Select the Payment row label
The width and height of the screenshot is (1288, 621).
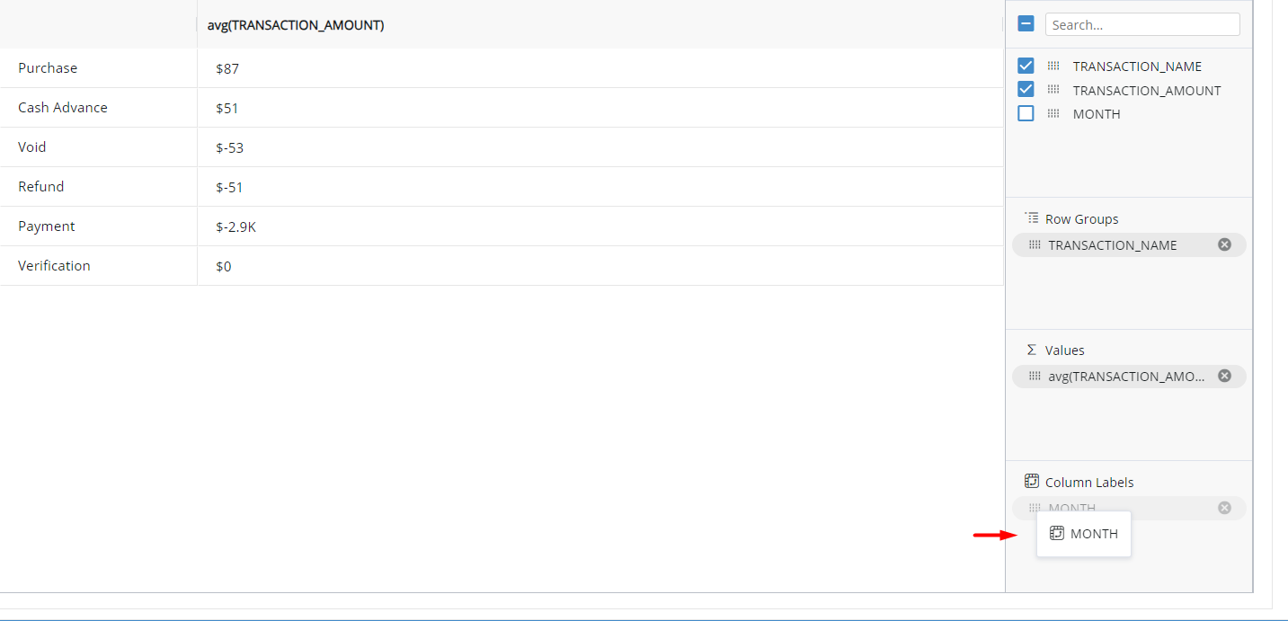tap(47, 226)
